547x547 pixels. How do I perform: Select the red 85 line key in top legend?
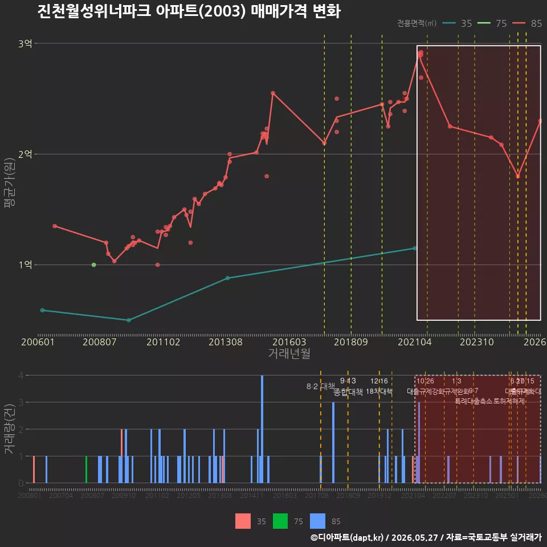(x=519, y=23)
